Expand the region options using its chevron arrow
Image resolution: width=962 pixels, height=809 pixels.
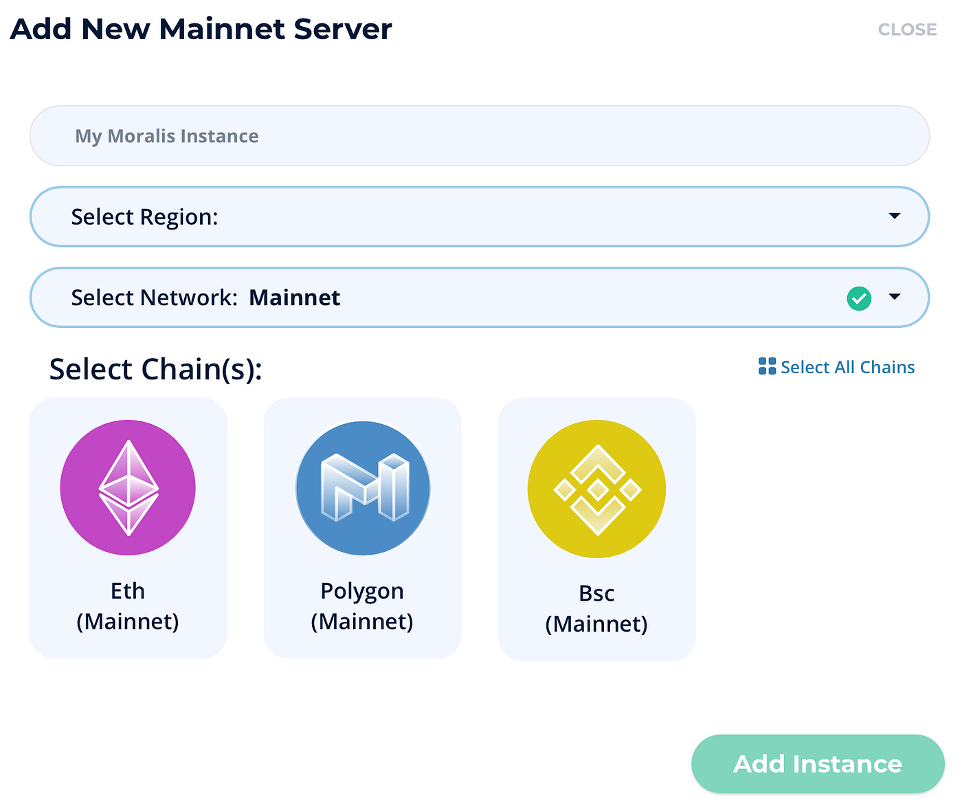click(894, 217)
